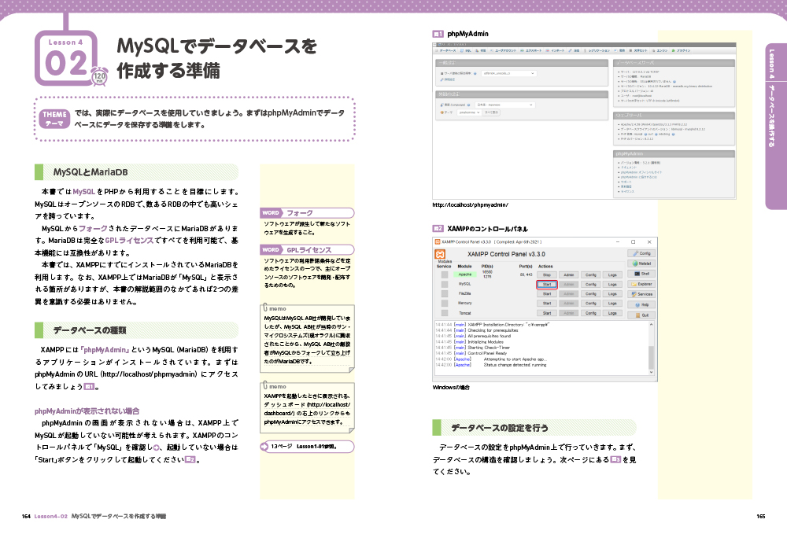Click the 'Windowsの場合' caption under XAMPP panel
Viewport: 787px width, 534px height.
451,387
